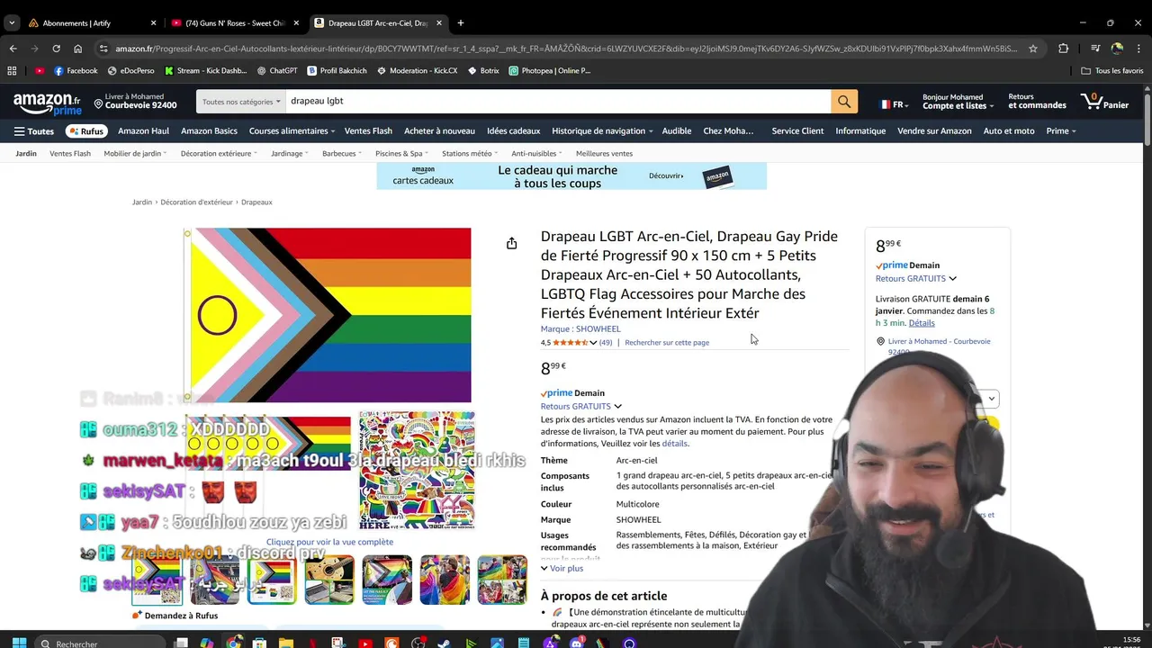Click the Windows Start button
Screen dimensions: 1152x648
coord(19,643)
